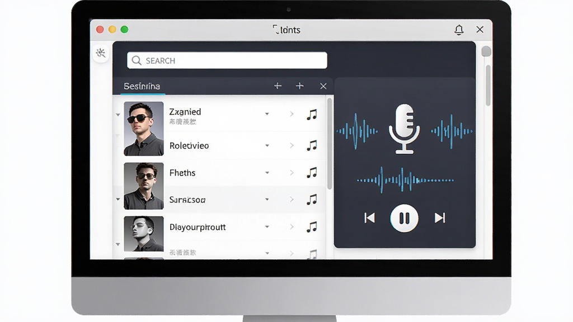Collapse the triangle left of Suracsoa's portrait

pyautogui.click(x=118, y=200)
